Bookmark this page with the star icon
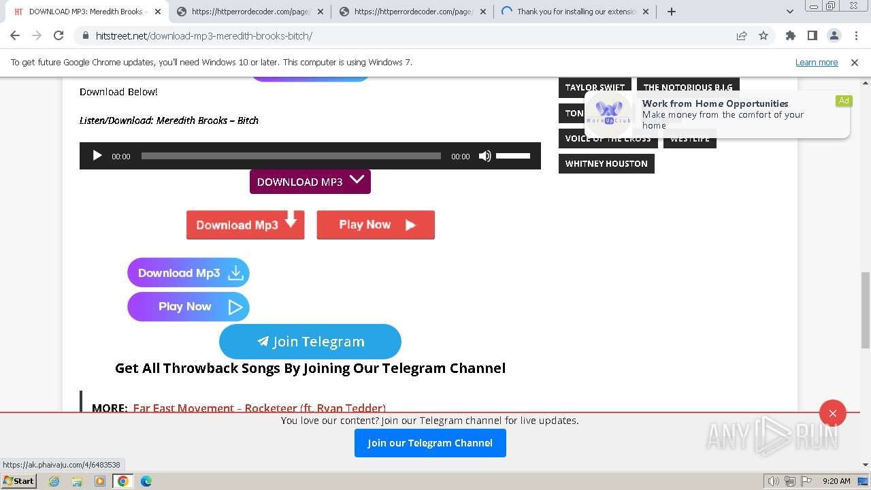 [763, 36]
